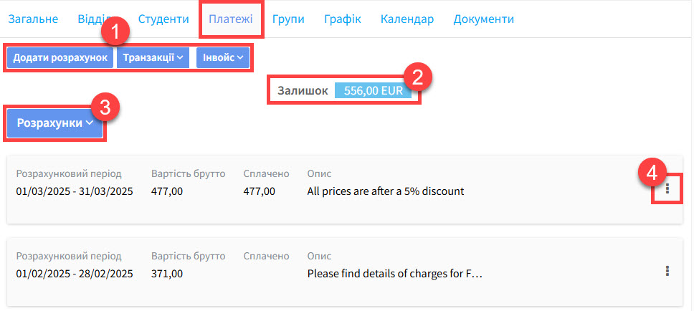Open the Розрахунки dropdown

[55, 123]
